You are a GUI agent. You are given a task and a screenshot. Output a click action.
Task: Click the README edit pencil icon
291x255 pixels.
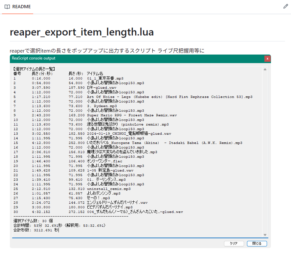point(286,7)
